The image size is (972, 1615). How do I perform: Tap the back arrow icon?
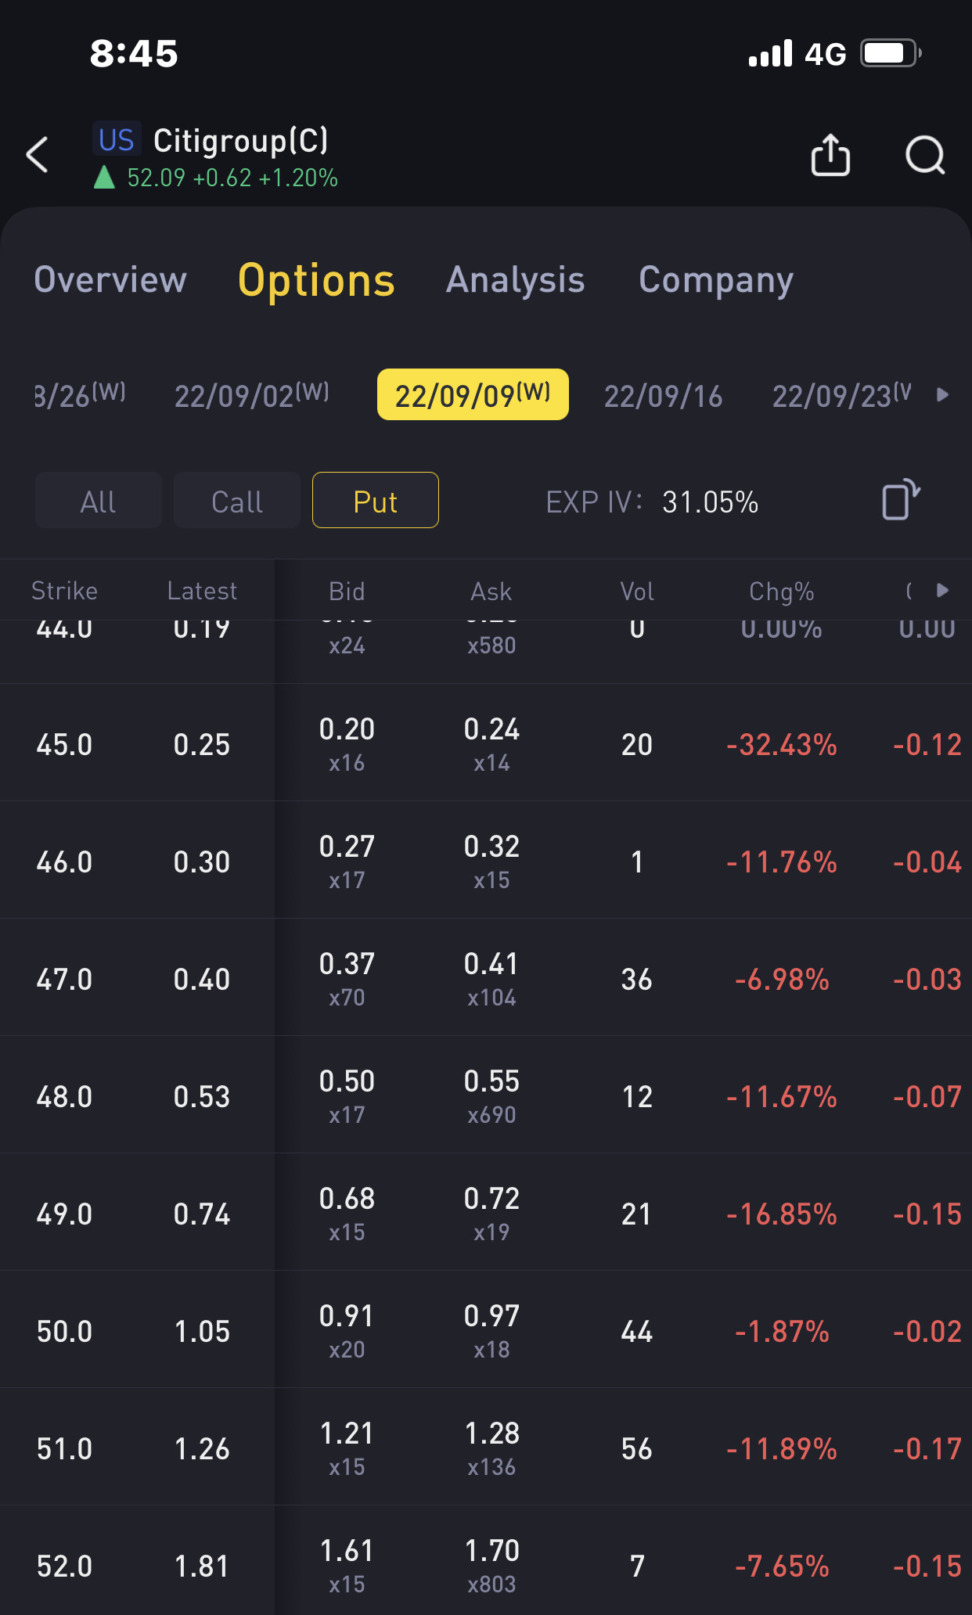(37, 154)
